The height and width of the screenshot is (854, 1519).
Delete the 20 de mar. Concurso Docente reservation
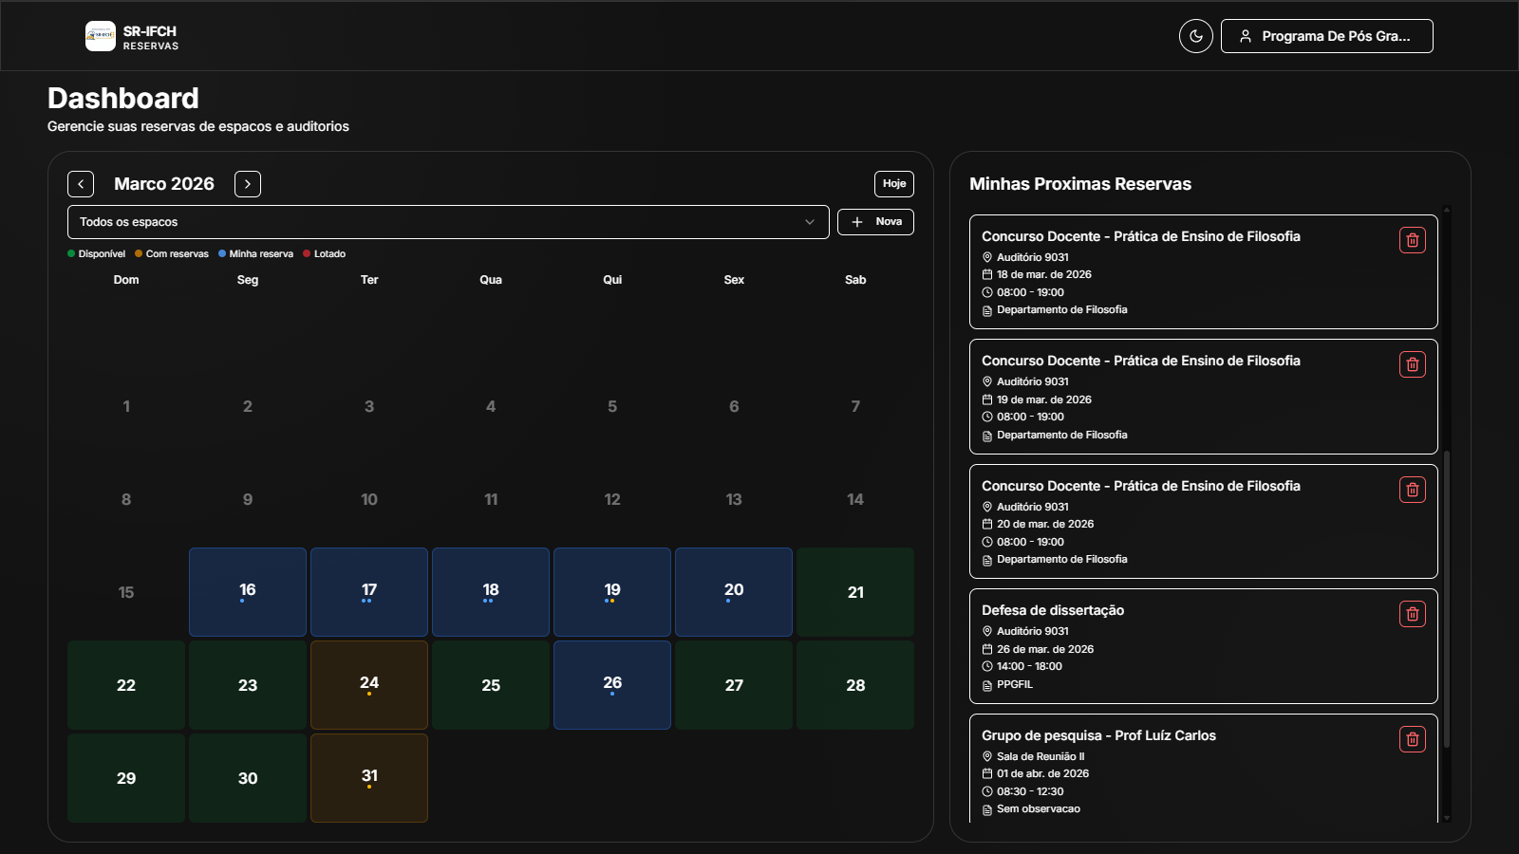(1412, 490)
